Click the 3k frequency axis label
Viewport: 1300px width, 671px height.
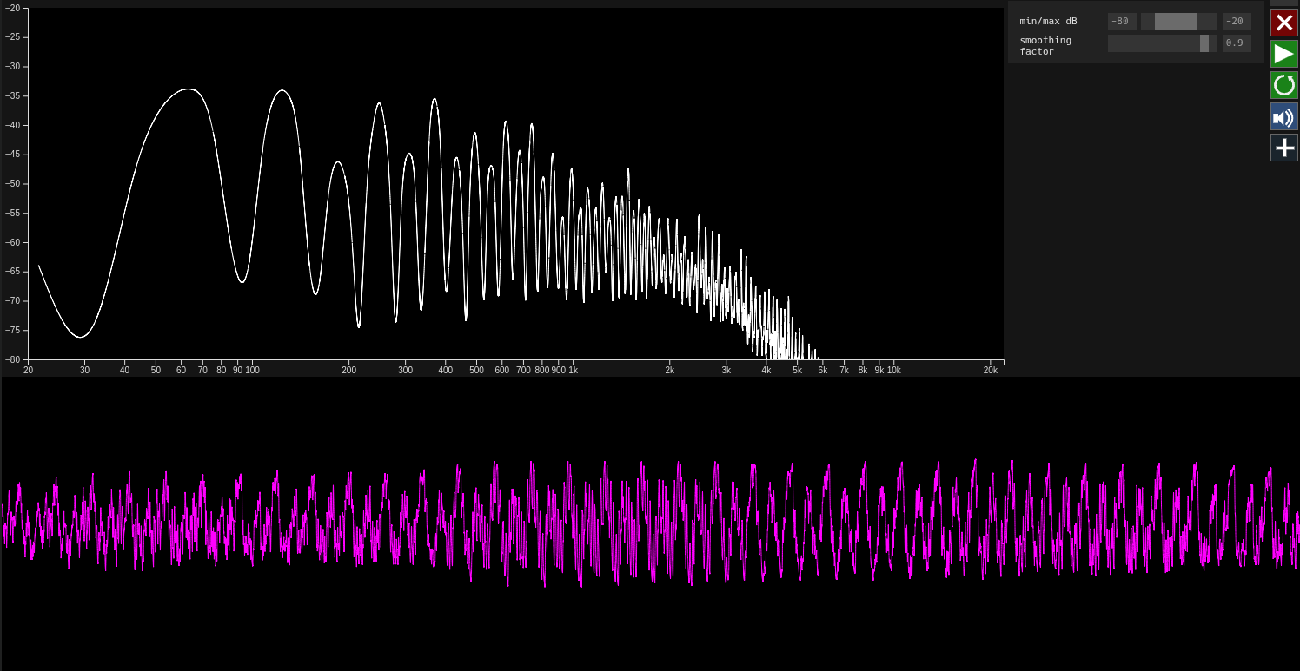click(726, 371)
